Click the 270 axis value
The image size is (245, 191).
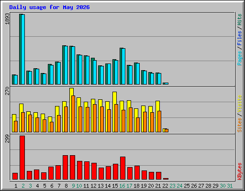click(x=7, y=91)
